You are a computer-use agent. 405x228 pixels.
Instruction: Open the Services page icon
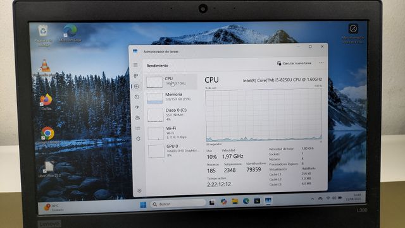coord(138,139)
